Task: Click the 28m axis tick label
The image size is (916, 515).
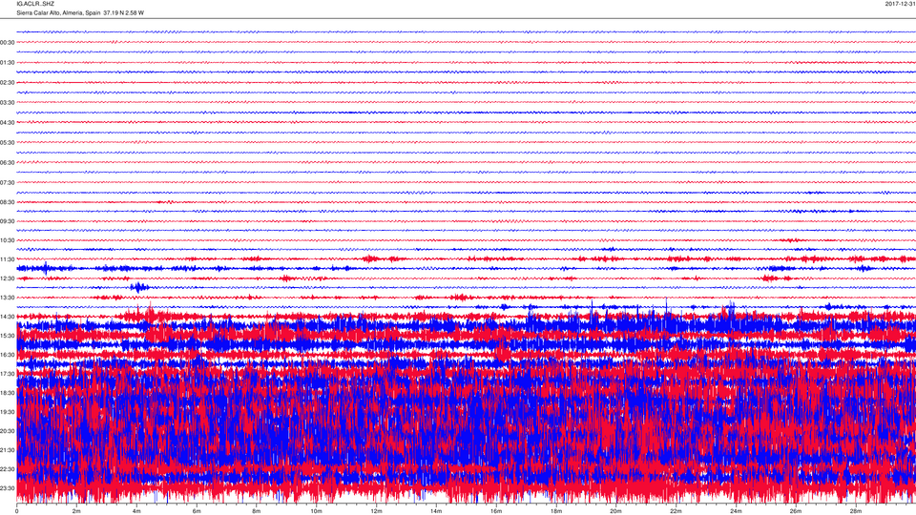Action: click(855, 511)
